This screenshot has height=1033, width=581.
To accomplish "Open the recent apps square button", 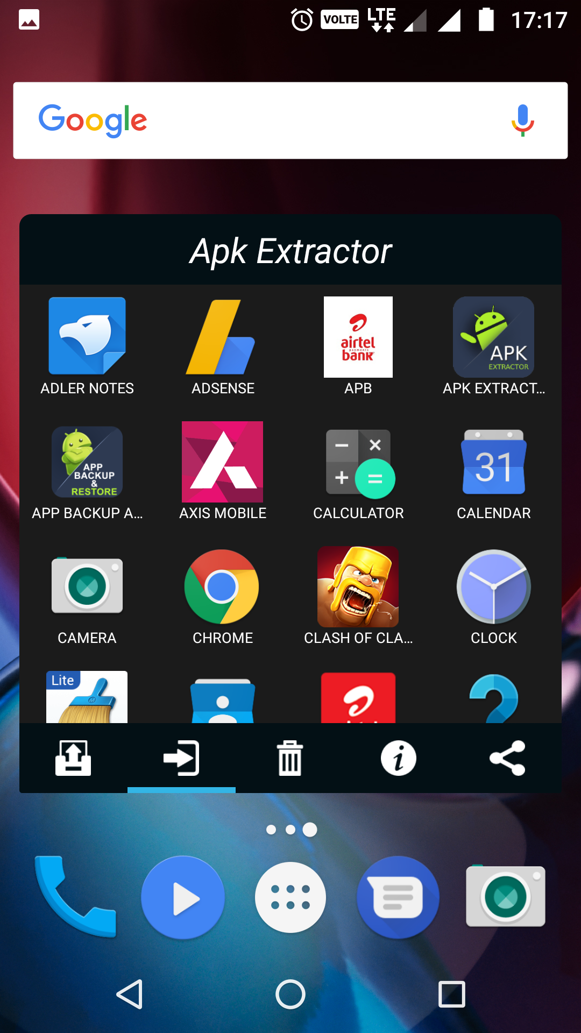I will tap(452, 994).
